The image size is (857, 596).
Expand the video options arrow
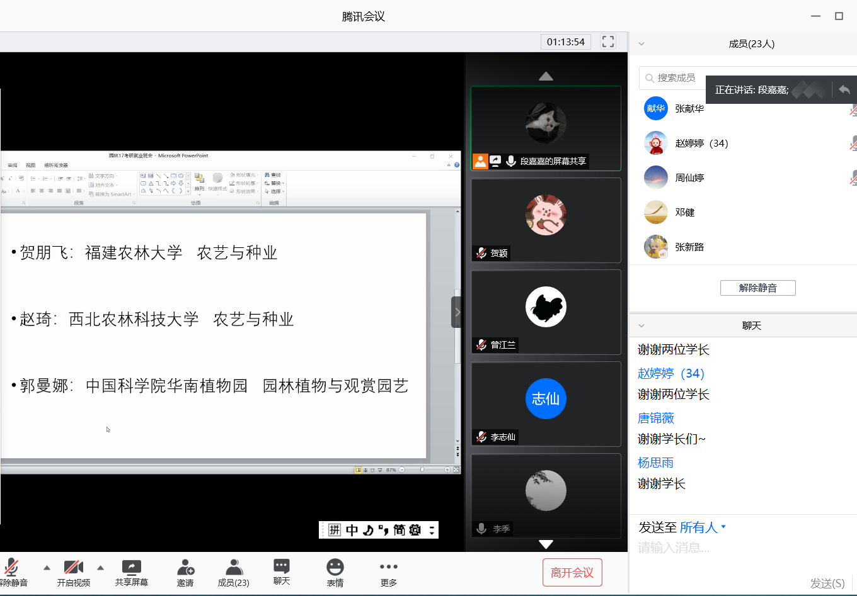(101, 568)
